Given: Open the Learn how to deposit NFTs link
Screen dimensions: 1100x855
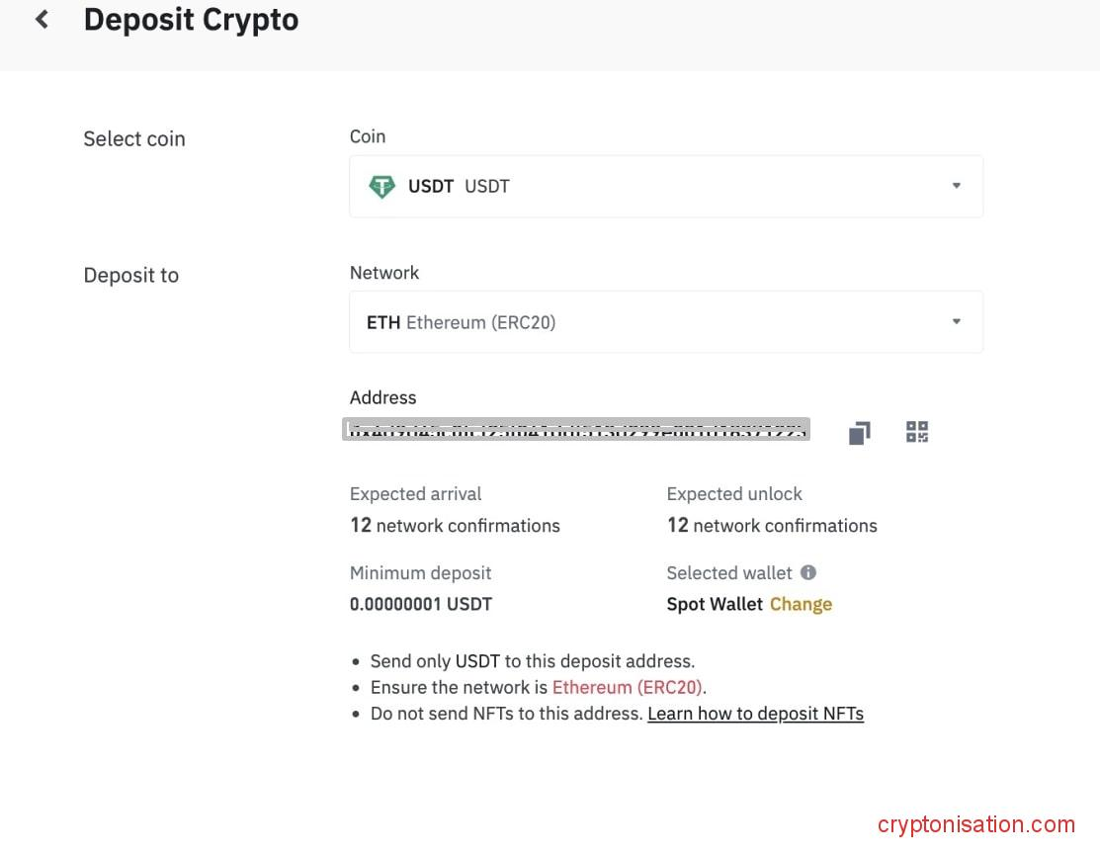Looking at the screenshot, I should [x=755, y=714].
